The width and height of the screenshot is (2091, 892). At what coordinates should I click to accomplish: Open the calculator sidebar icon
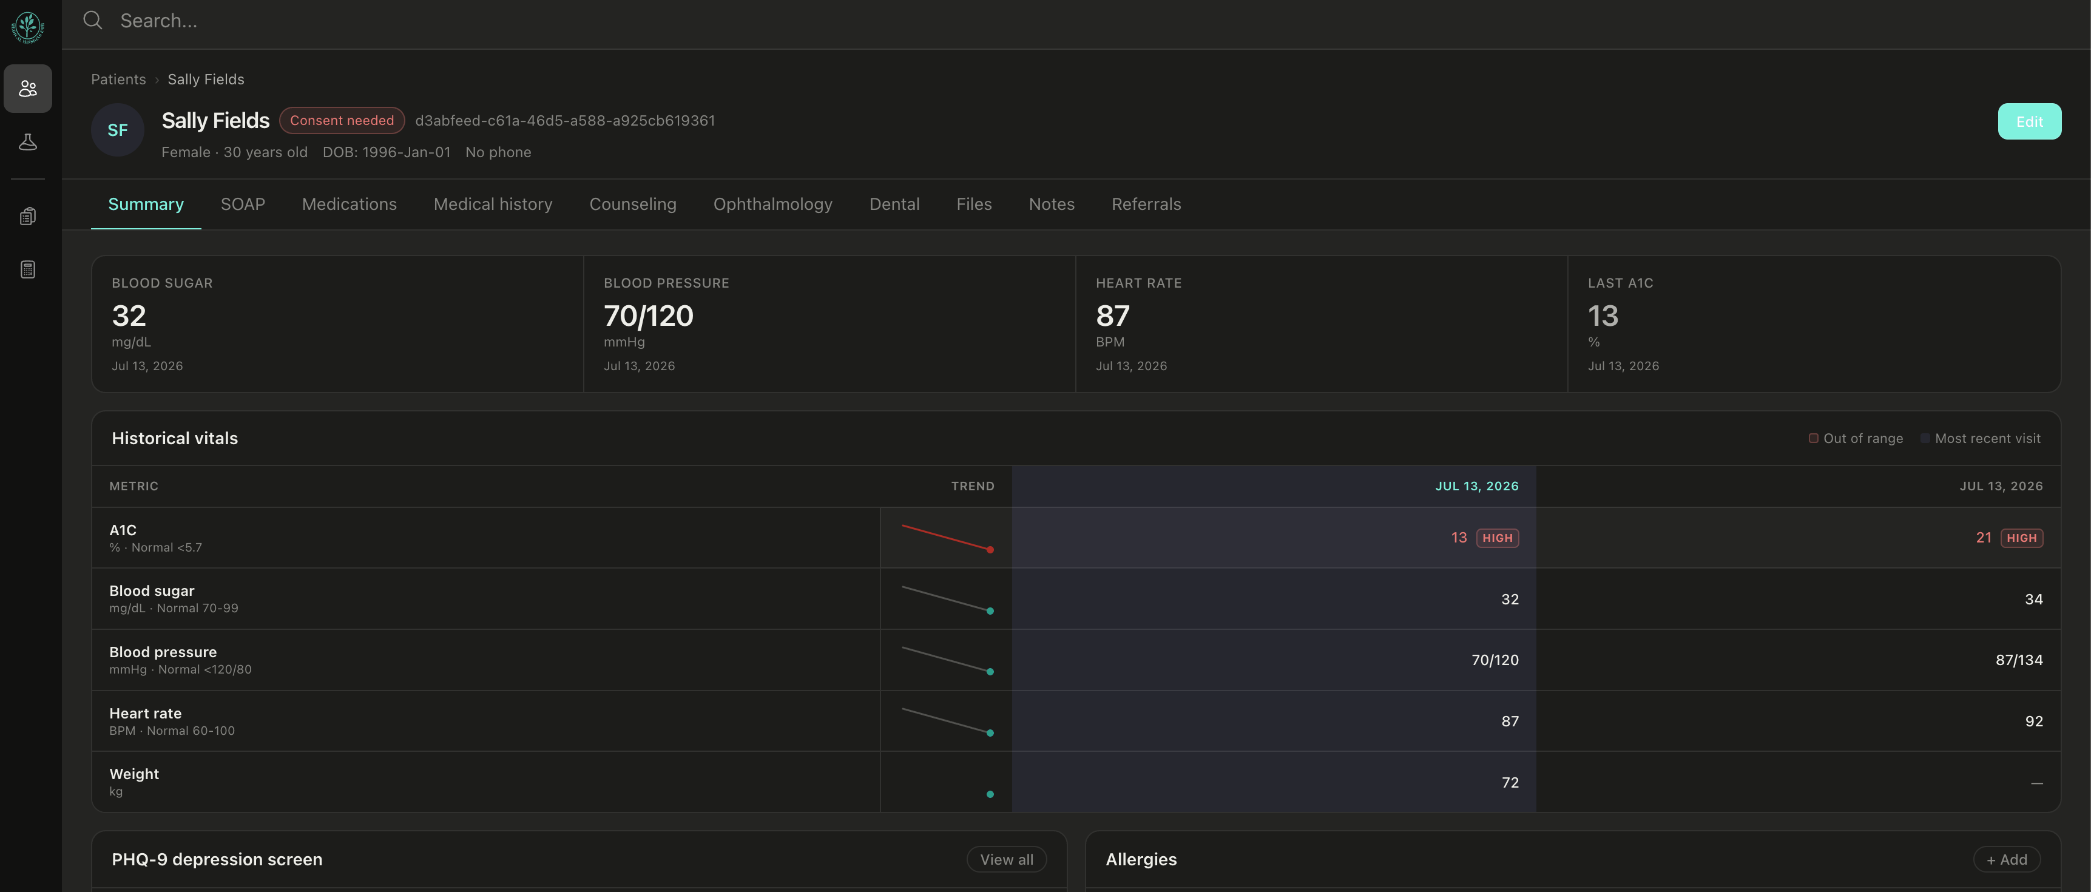[x=27, y=269]
